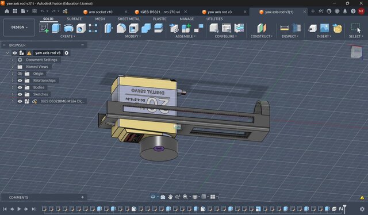Click the Insert Decal icon
Image resolution: width=368 pixels, height=215 pixels.
338,28
